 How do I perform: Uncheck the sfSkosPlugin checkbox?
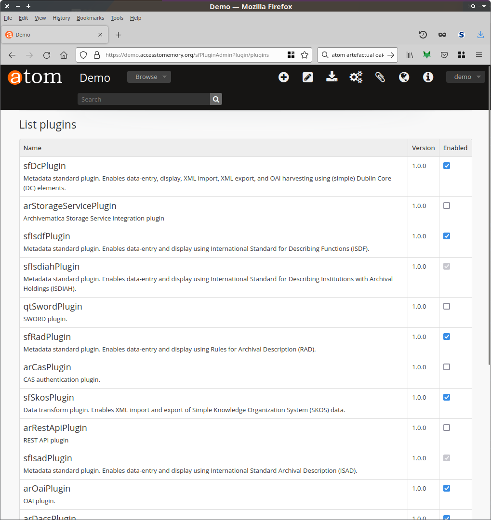(x=447, y=397)
